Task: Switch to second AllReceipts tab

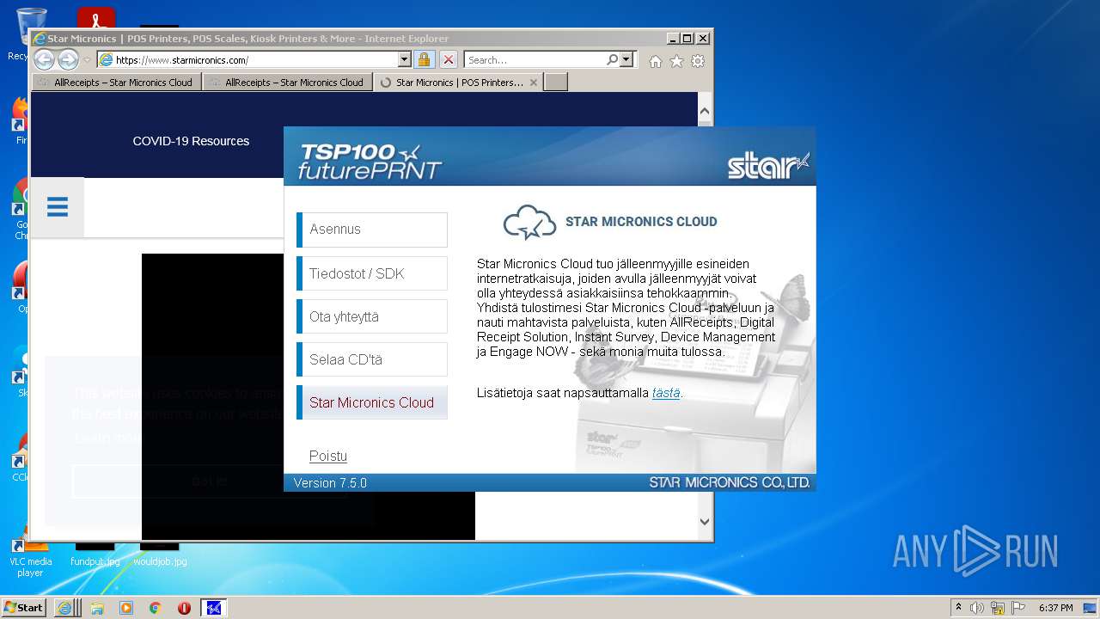Action: tap(288, 83)
